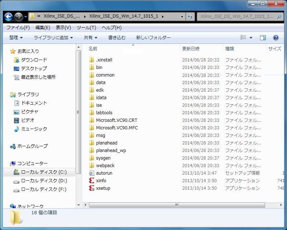Click the search box for Xilinx_ISE_DS_Win folder

tap(240, 17)
